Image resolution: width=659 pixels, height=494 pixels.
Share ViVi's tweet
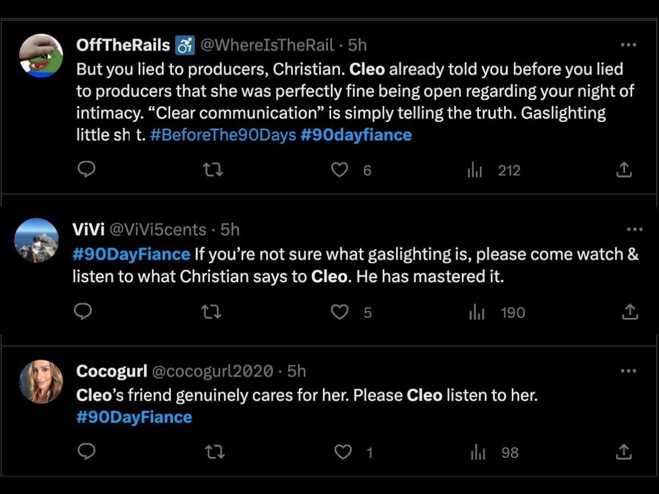pos(629,312)
